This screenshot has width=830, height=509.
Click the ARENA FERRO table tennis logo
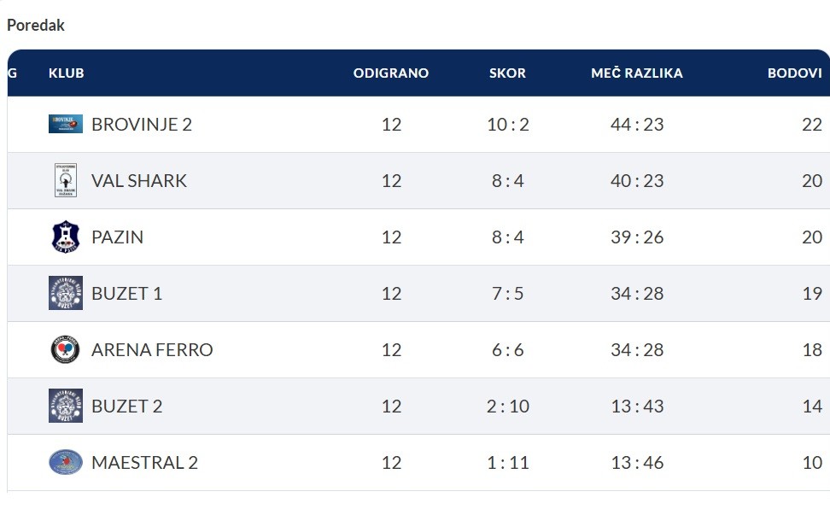point(66,349)
